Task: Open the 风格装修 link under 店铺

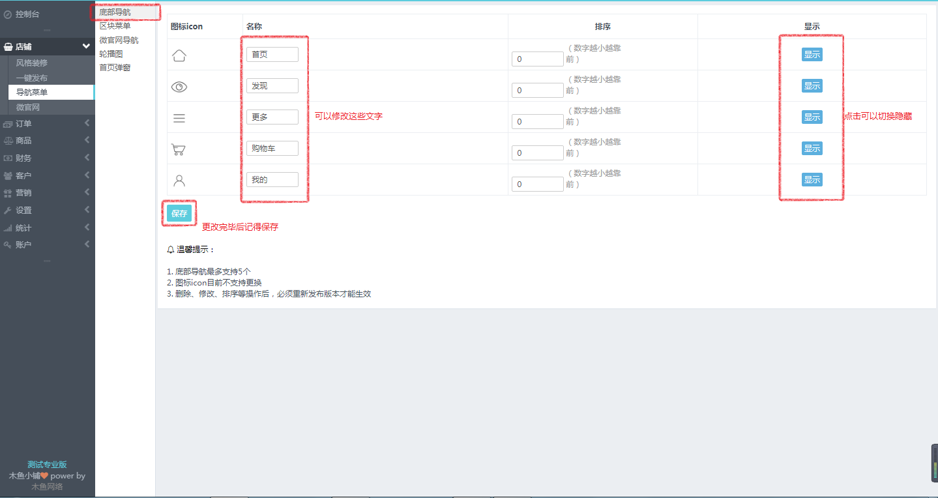Action: pos(32,63)
